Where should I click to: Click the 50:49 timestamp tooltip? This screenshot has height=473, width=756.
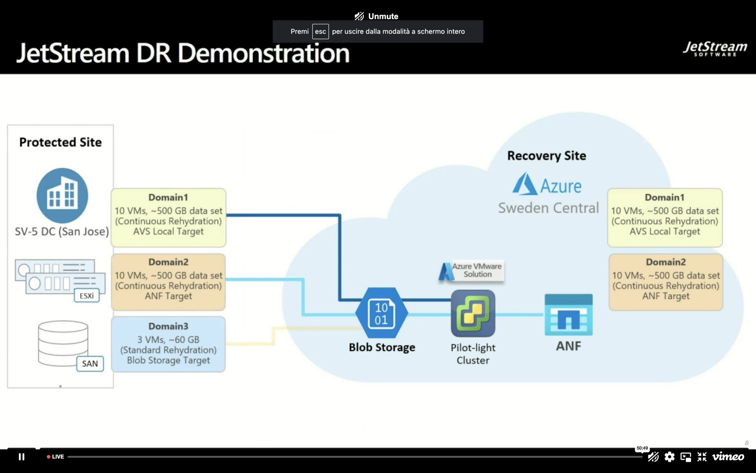tap(642, 448)
